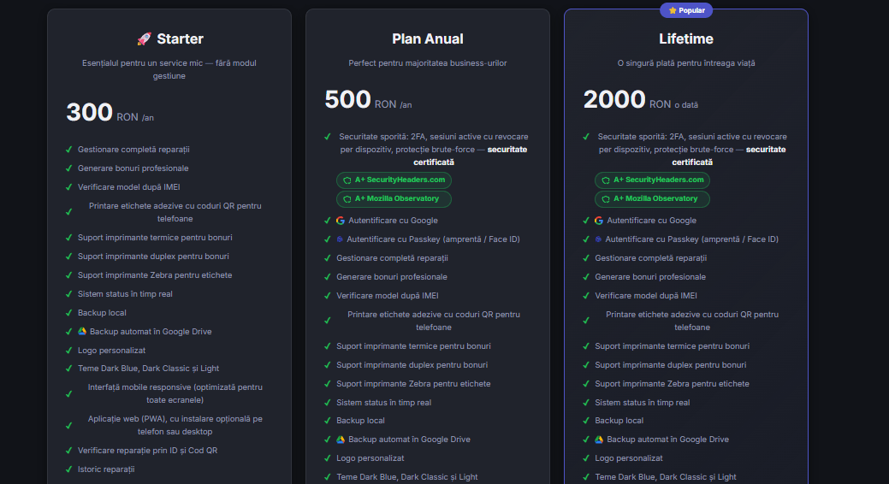This screenshot has height=484, width=889.
Task: Click Starter's 'Interfață mobile responsive' feature
Action: pos(175,393)
